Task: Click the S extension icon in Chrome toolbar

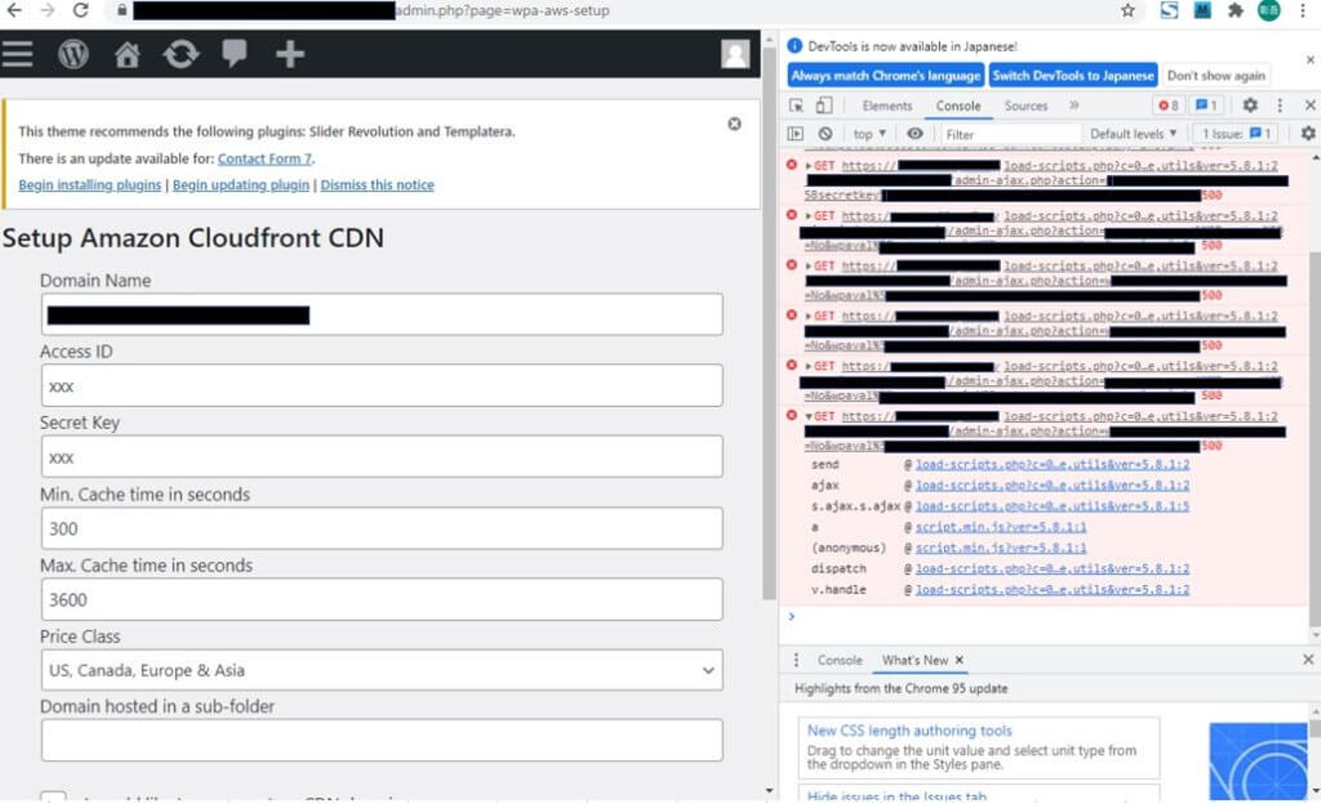Action: (x=1169, y=10)
